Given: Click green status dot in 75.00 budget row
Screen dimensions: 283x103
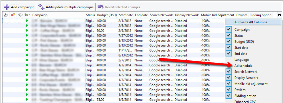Looking at the screenshot, I should click(27, 100).
